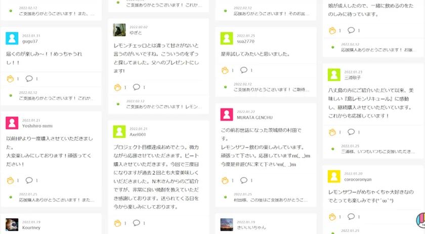Click the speech bubble icon on Yoshihiro niimi's comment
425x234 pixels.
pos(29,180)
